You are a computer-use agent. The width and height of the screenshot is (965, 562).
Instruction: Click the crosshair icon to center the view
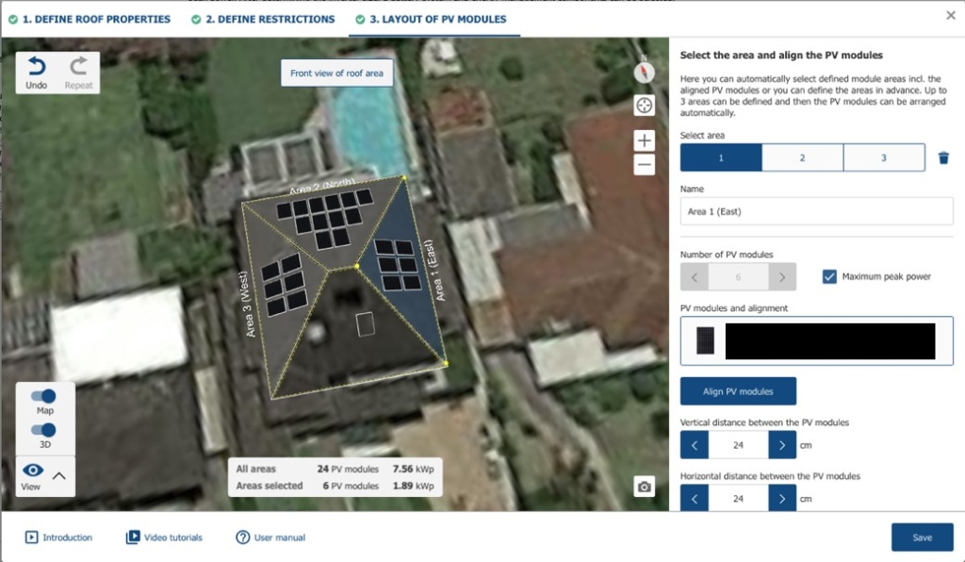tap(644, 105)
